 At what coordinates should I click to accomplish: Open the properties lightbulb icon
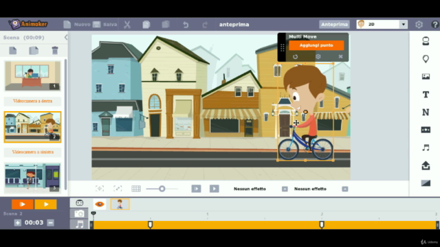[x=426, y=59]
